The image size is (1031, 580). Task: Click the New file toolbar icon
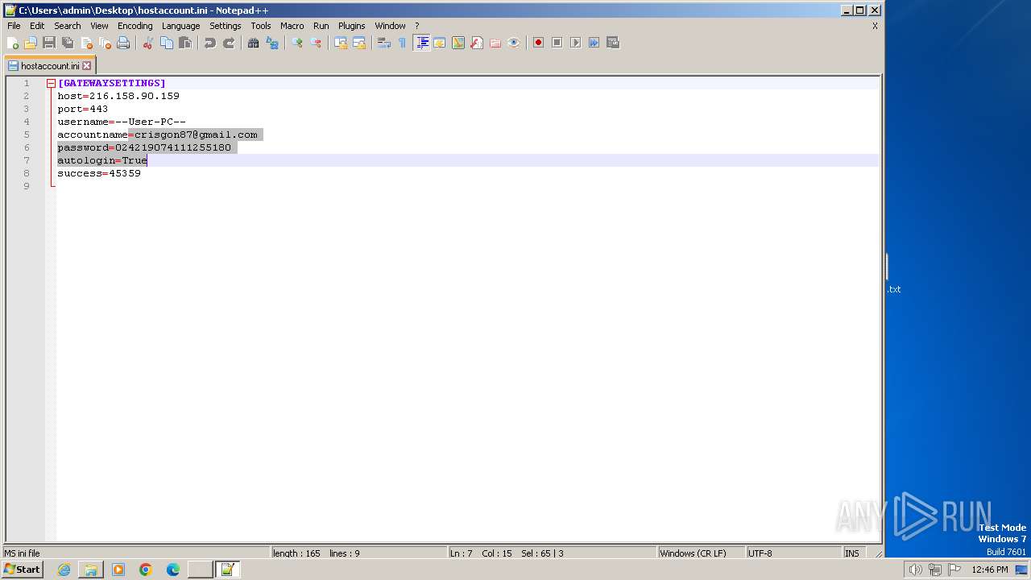(x=13, y=43)
